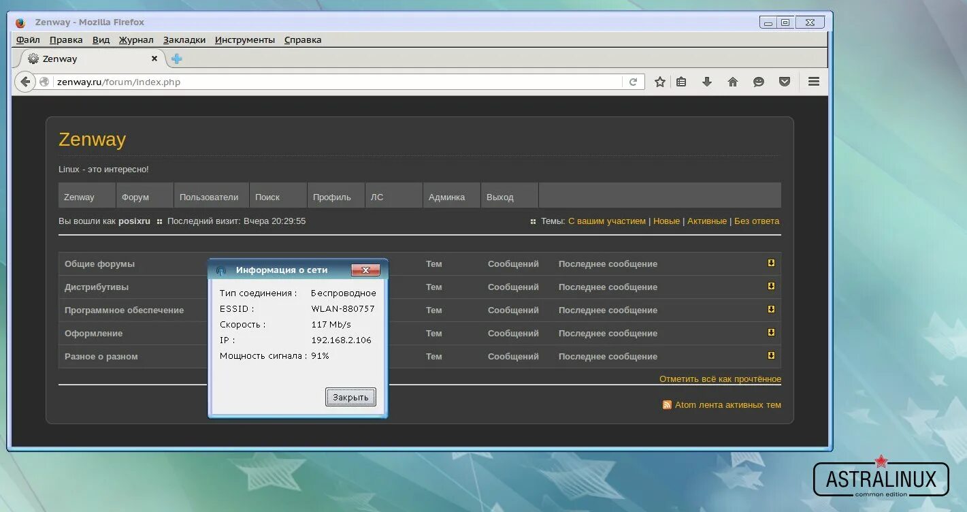967x512 pixels.
Task: Click username posixru text
Action: coord(134,221)
